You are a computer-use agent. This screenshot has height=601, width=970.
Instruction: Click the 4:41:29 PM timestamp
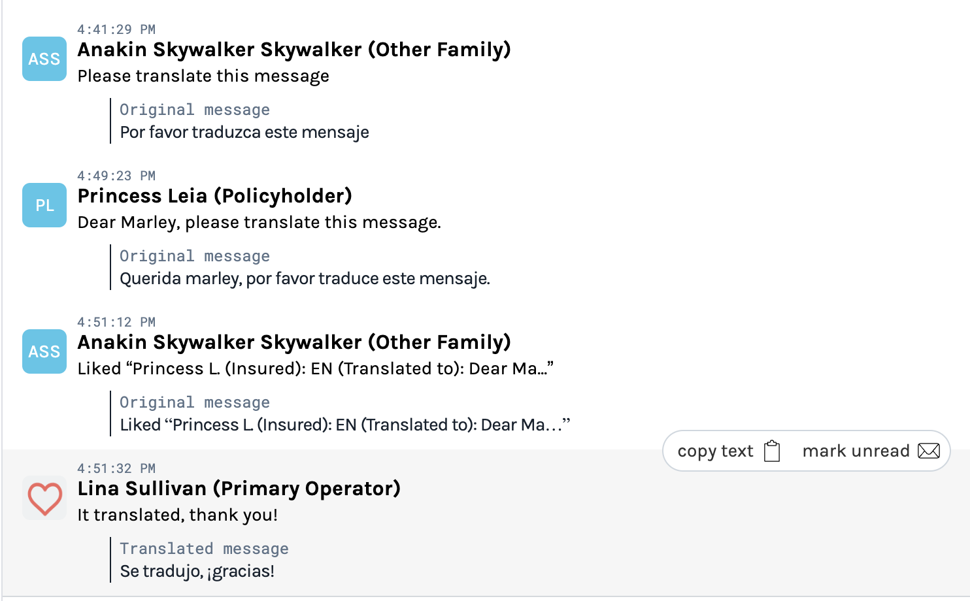point(116,29)
